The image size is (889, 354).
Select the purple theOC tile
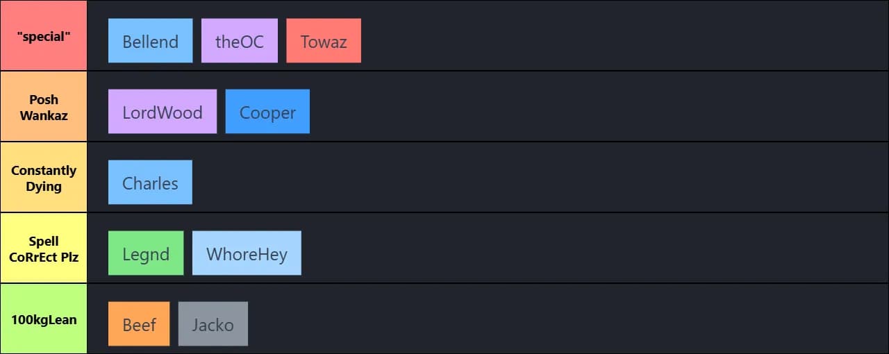(x=240, y=41)
